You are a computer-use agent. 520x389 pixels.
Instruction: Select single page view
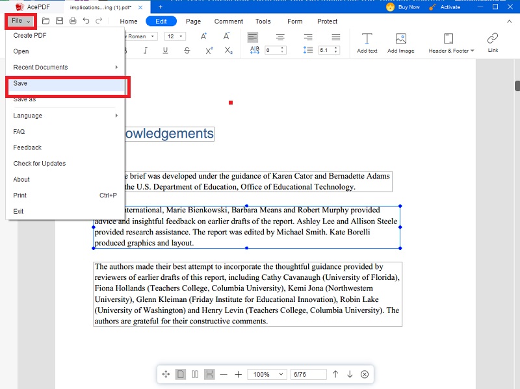(x=181, y=375)
